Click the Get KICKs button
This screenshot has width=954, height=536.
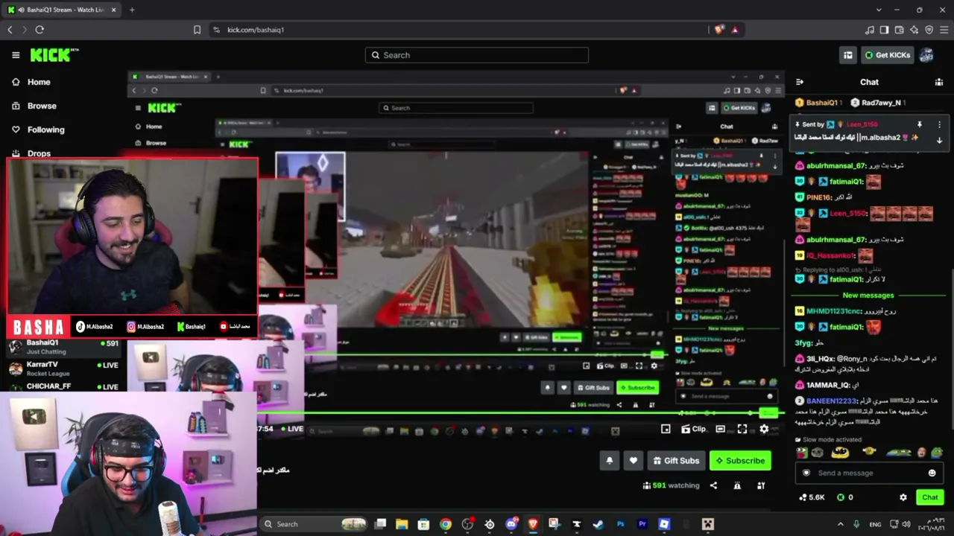tap(887, 55)
